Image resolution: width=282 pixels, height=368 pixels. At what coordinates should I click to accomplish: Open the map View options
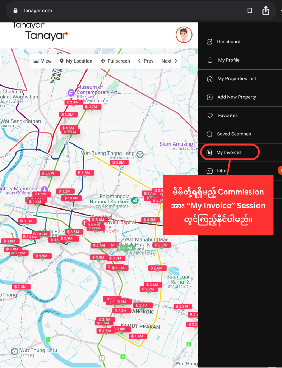click(x=43, y=61)
